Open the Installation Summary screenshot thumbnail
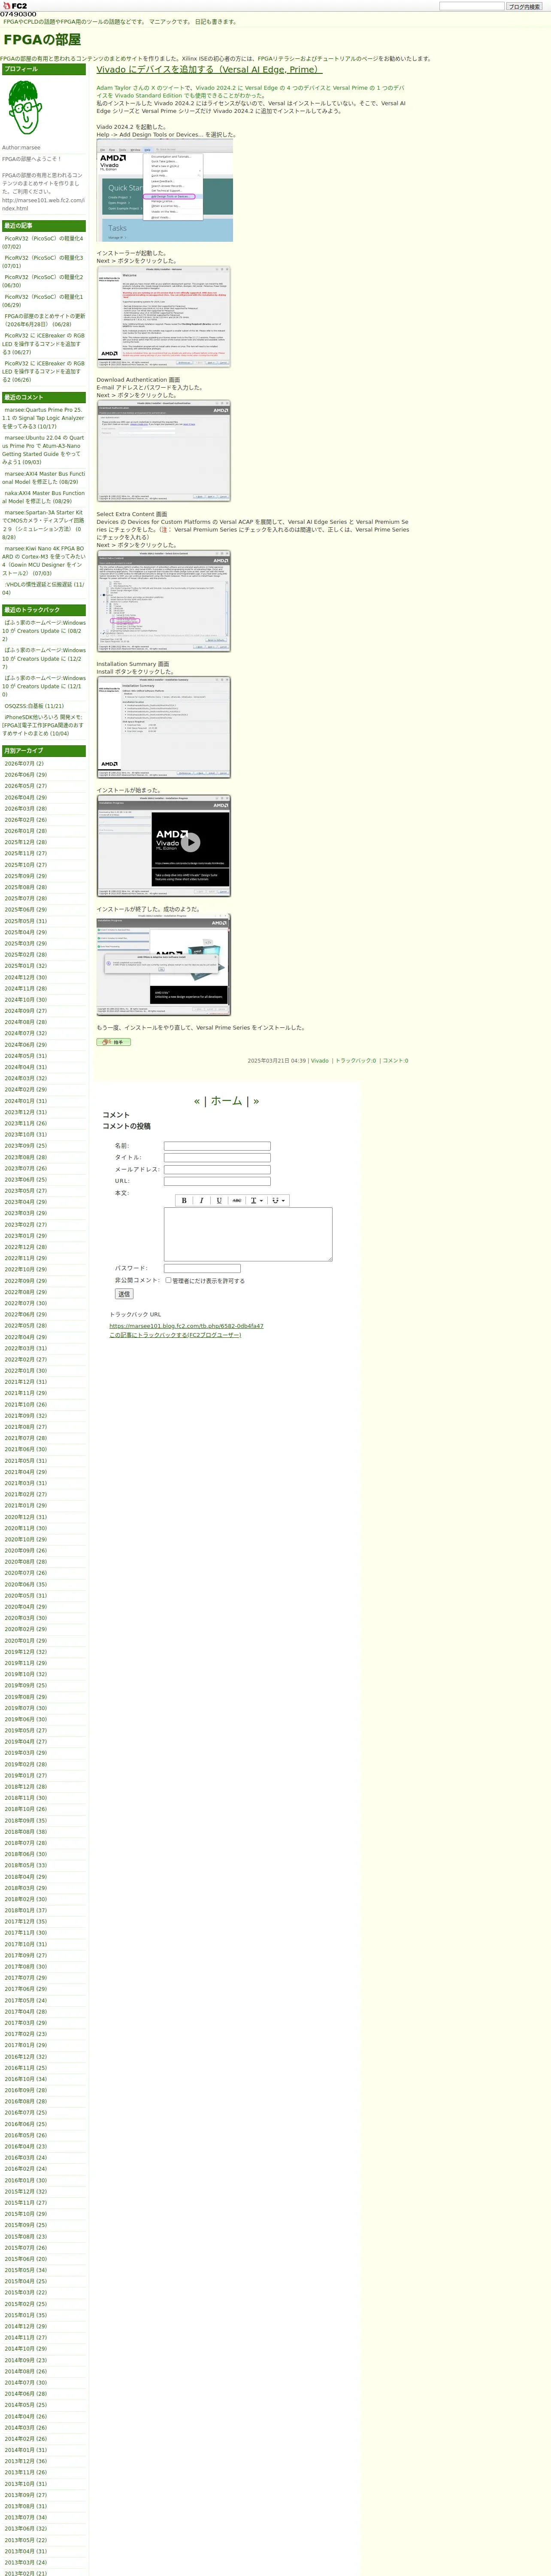 coord(164,727)
